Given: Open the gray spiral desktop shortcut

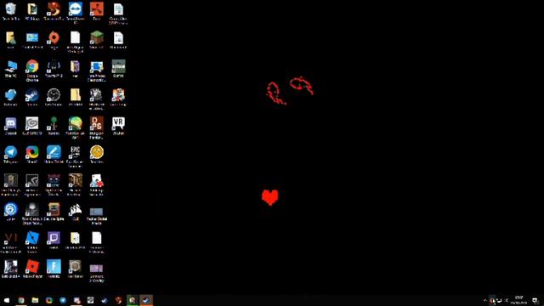Looking at the screenshot, I should point(32,124).
